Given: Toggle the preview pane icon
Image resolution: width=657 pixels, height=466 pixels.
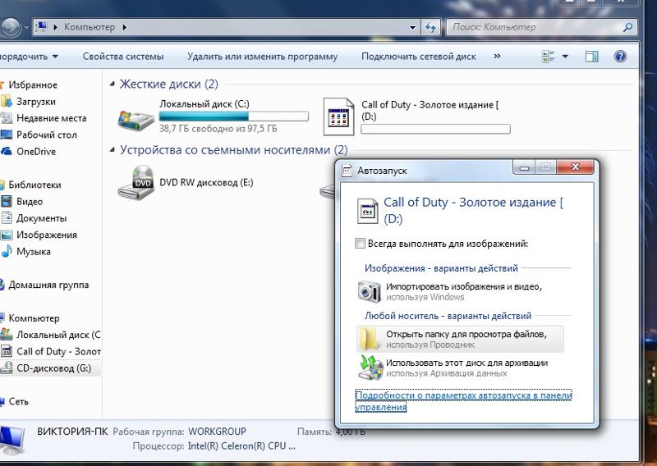Looking at the screenshot, I should [x=591, y=57].
